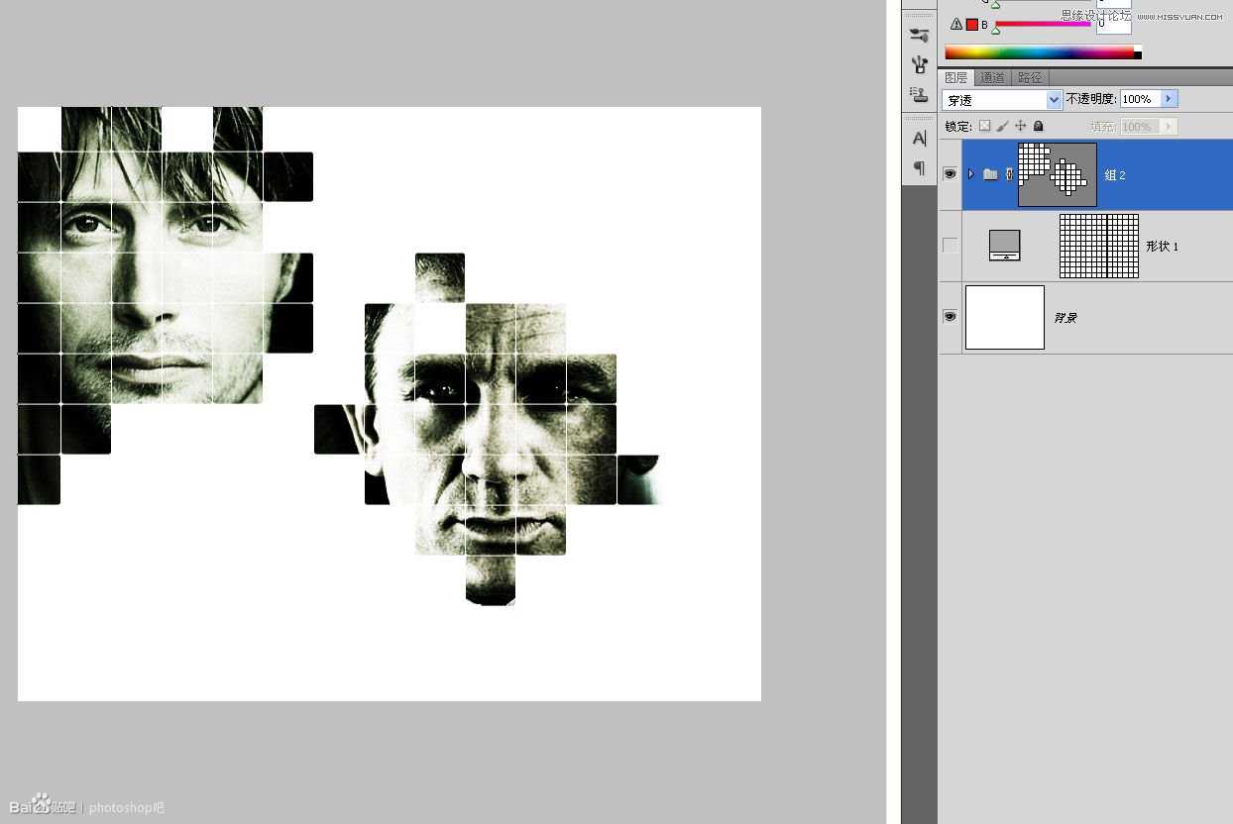Click the 形状 1 fill color thumbnail
Viewport: 1233px width, 824px height.
pos(1005,246)
